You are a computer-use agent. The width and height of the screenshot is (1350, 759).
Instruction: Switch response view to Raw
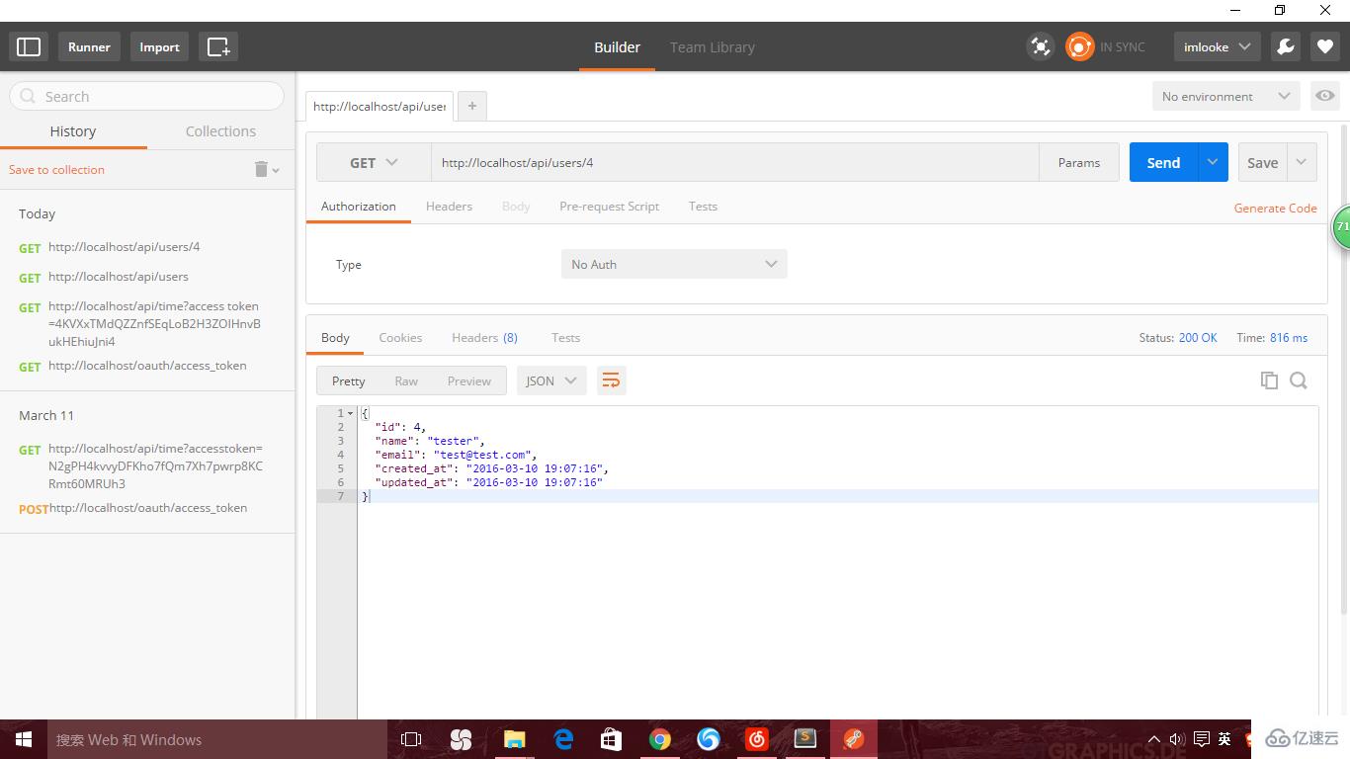pyautogui.click(x=406, y=380)
